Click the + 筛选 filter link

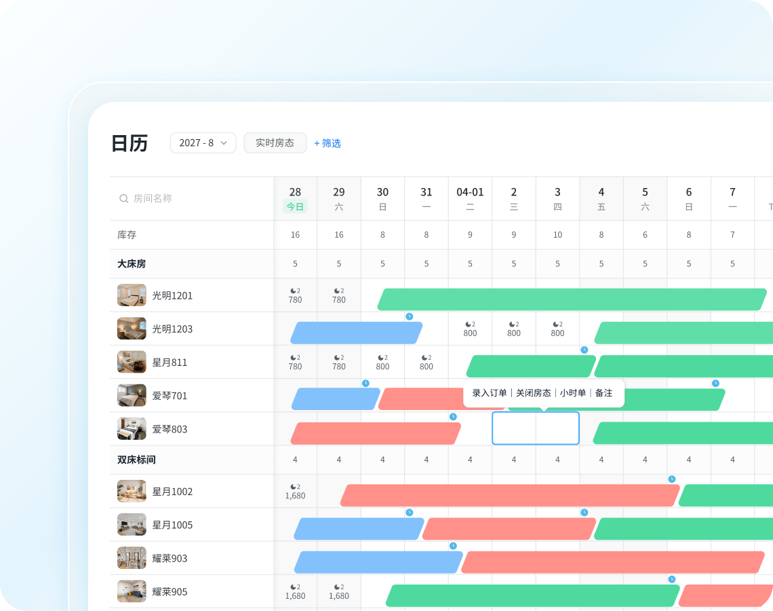pos(328,143)
